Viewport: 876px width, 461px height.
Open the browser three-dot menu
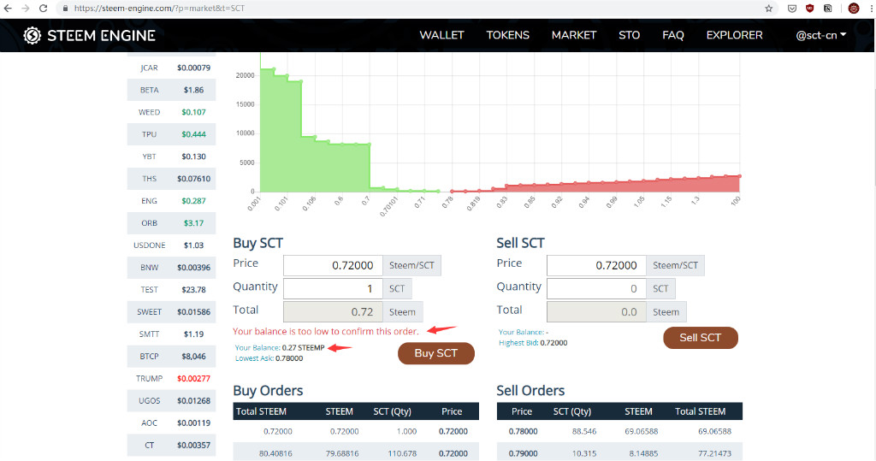point(871,9)
